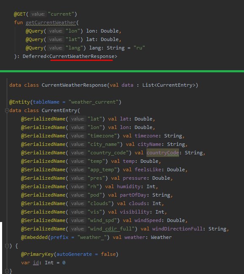Click the @Entity annotation

[19, 102]
